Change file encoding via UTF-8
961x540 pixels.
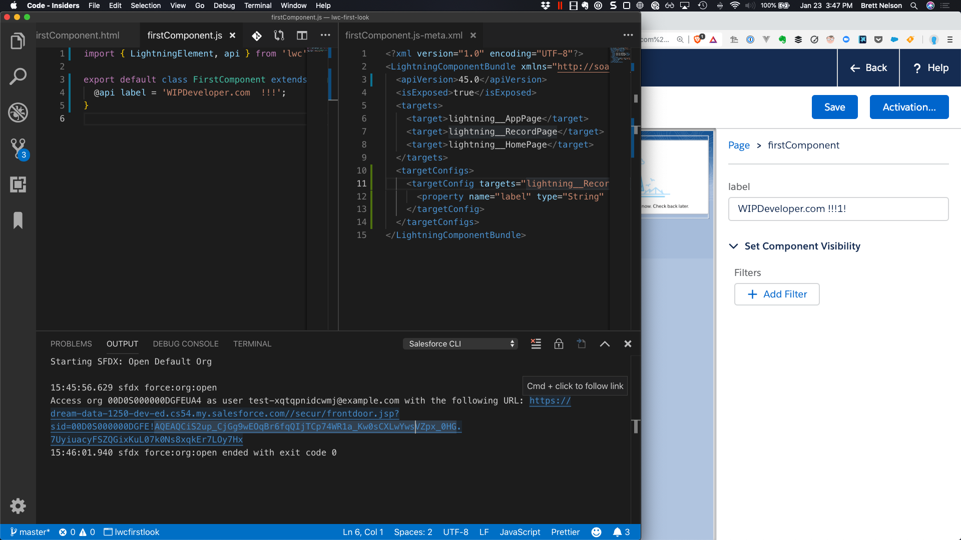(x=455, y=532)
